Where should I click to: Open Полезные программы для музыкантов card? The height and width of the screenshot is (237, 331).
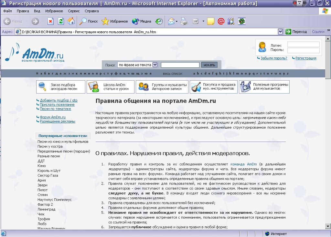point(264,87)
